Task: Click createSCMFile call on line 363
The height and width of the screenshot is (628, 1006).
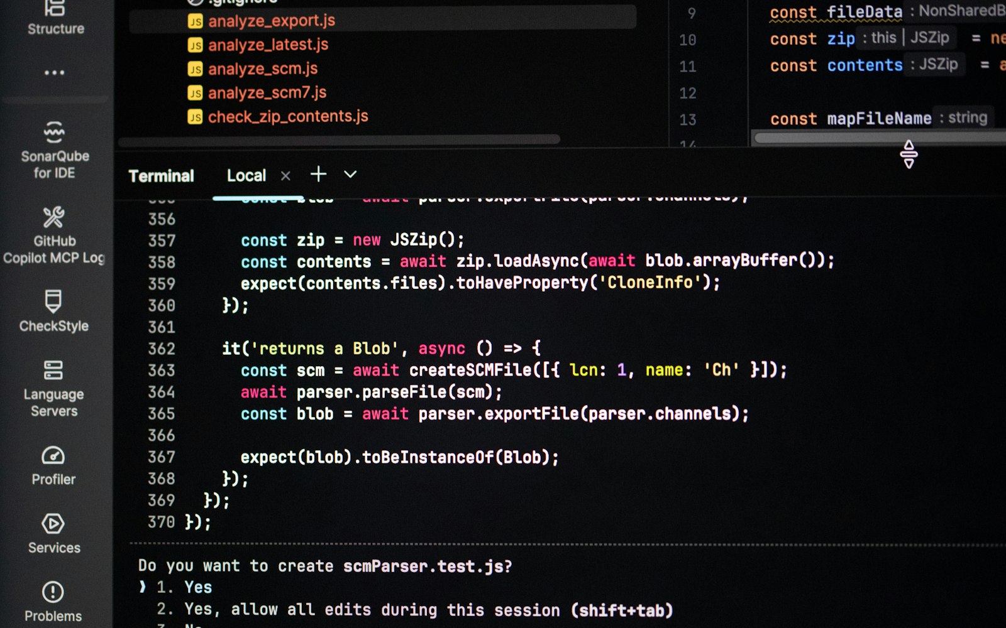Action: coord(470,370)
